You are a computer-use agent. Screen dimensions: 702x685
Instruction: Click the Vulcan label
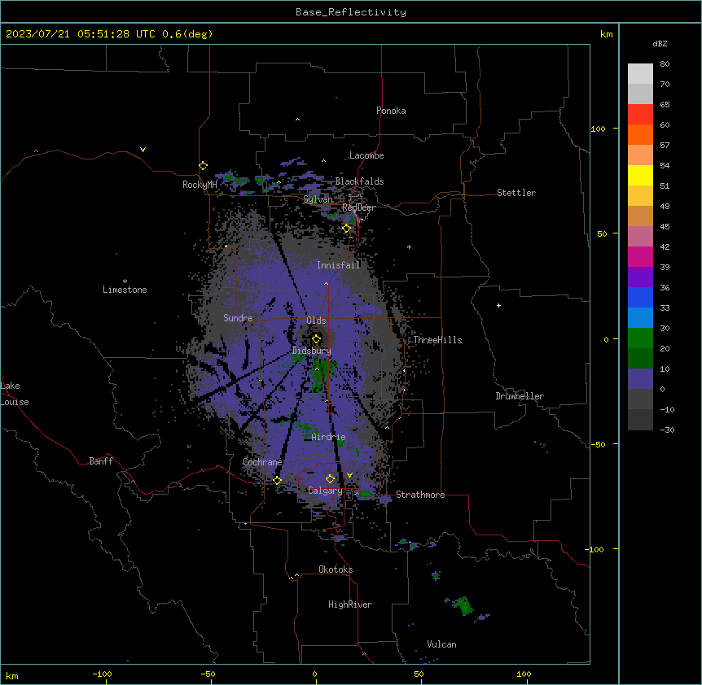(442, 644)
